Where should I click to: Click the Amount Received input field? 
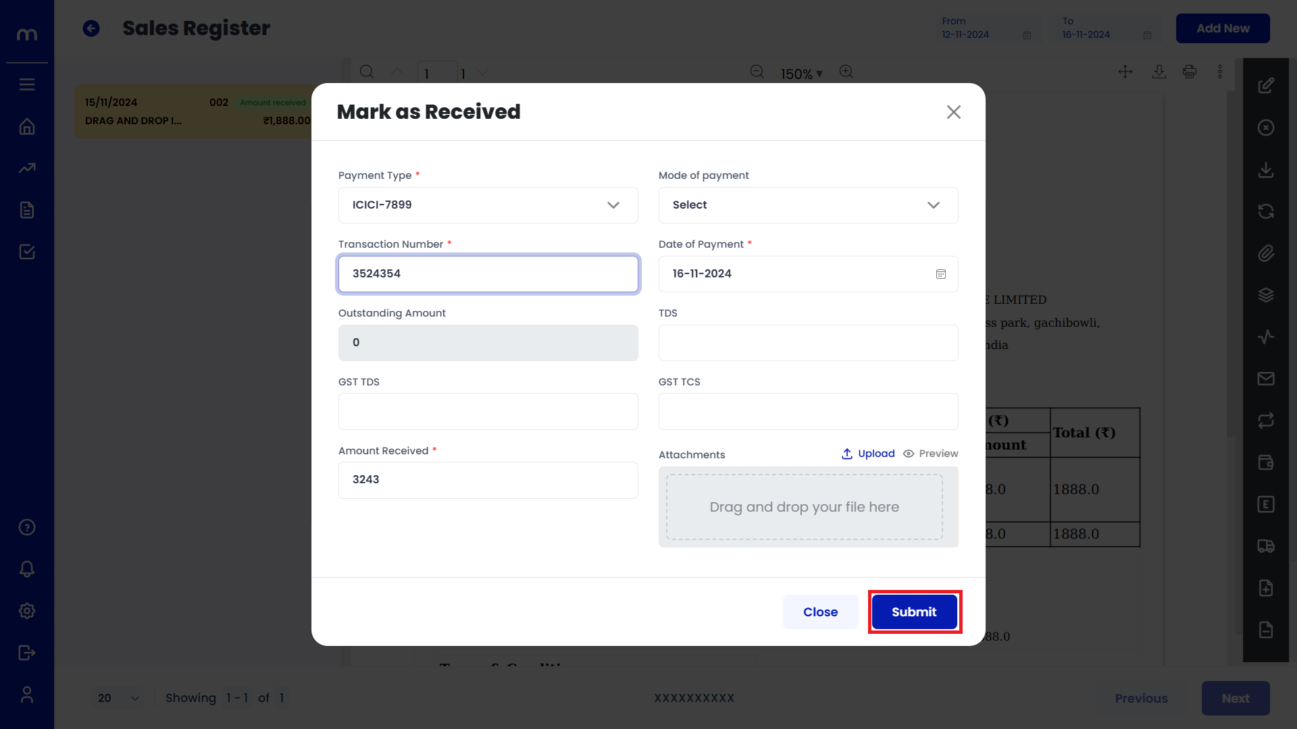coord(488,480)
